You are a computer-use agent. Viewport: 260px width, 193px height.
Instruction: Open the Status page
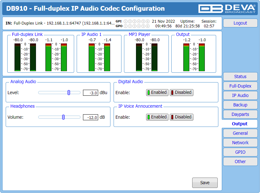(240, 77)
